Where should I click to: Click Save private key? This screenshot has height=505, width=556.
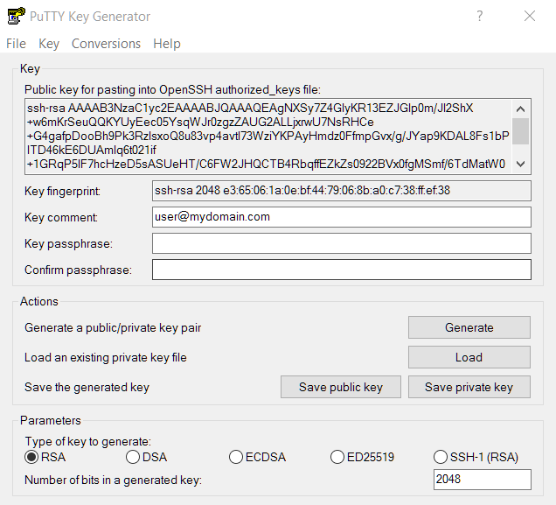(x=469, y=387)
